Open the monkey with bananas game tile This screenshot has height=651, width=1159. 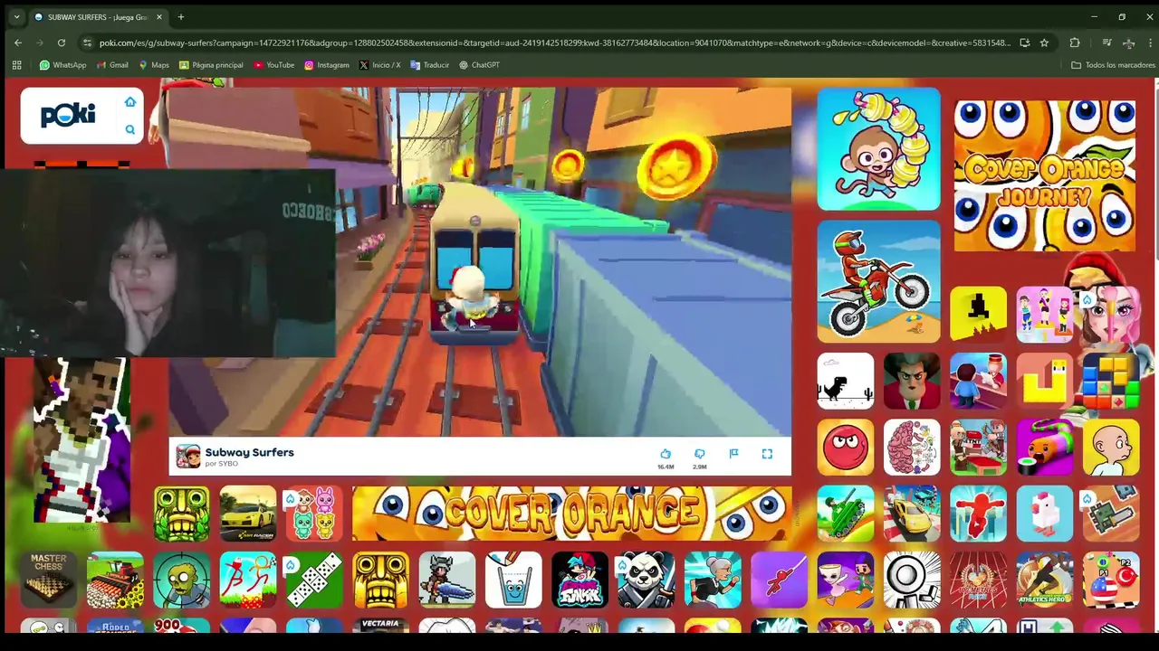[x=878, y=149]
